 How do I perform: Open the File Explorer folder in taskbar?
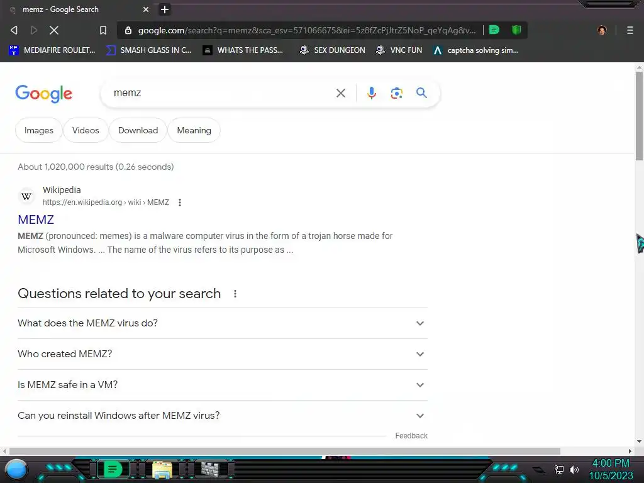[162, 469]
